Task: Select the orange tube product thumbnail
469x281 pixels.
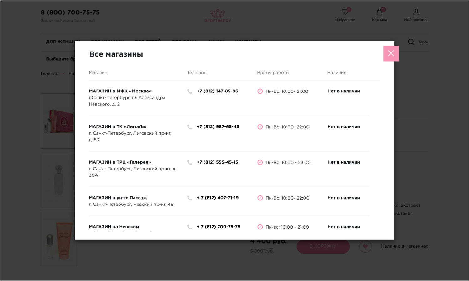Action: (x=58, y=240)
